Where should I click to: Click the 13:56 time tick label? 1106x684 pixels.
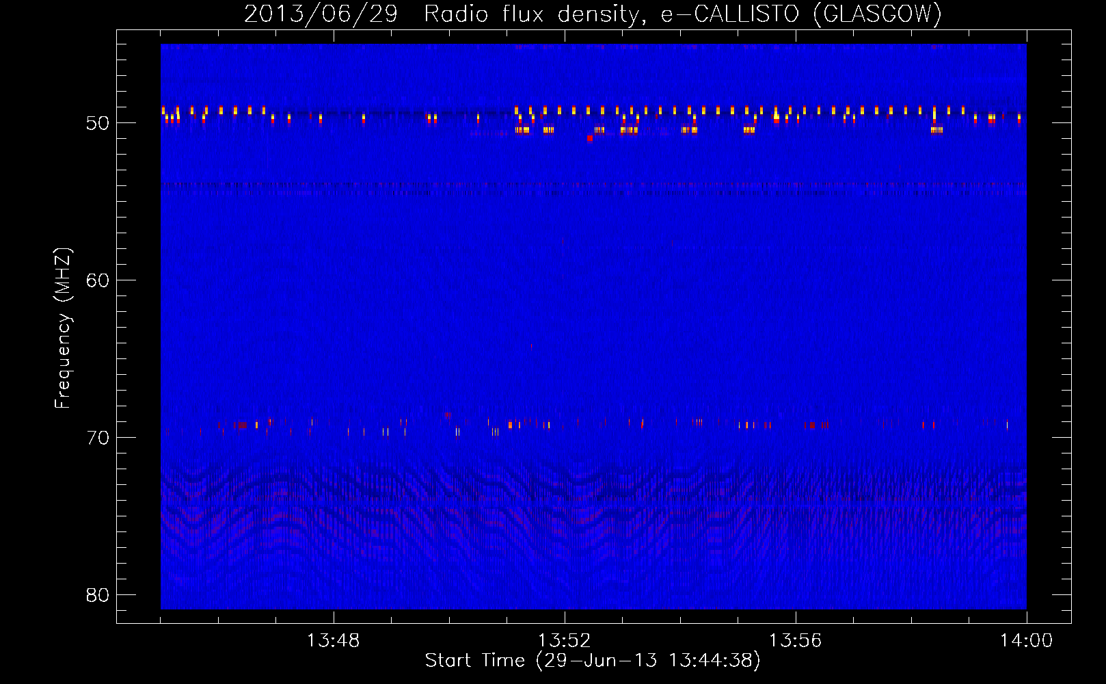coord(795,641)
